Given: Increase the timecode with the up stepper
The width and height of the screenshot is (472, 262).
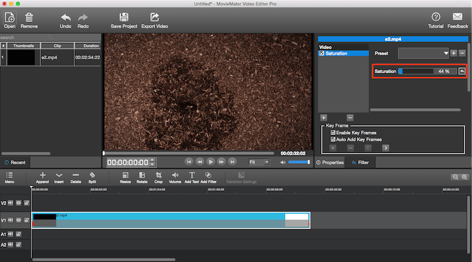Looking at the screenshot, I should [x=152, y=160].
